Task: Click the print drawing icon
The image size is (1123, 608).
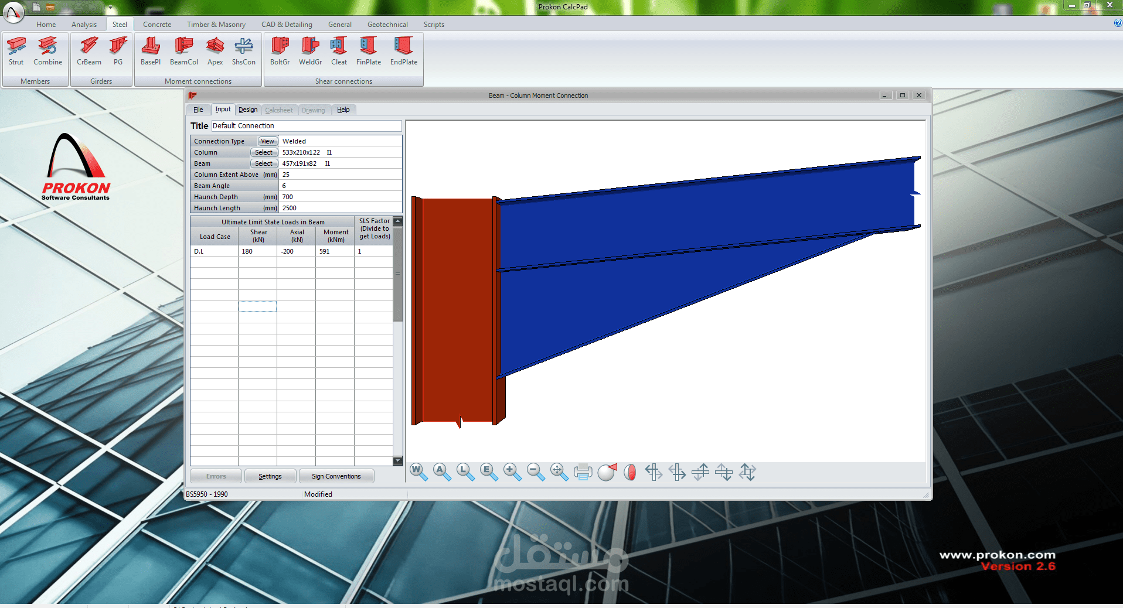Action: click(583, 472)
